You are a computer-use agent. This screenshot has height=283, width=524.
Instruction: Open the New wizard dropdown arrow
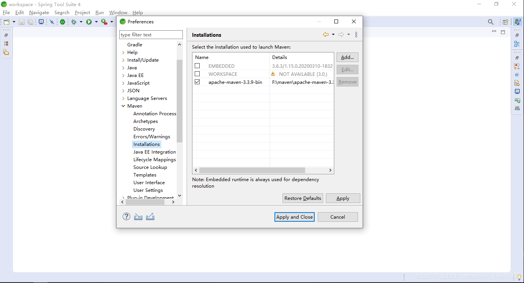tap(14, 22)
